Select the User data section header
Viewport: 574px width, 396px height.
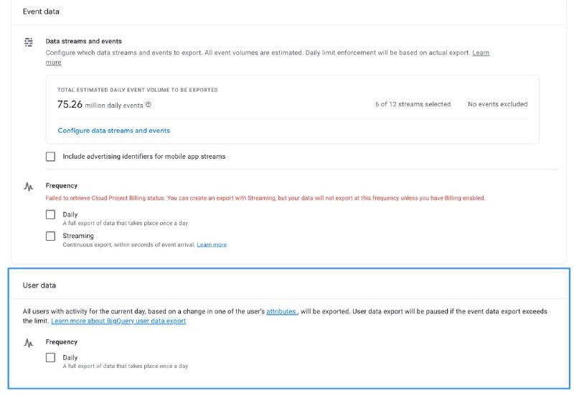pos(39,285)
